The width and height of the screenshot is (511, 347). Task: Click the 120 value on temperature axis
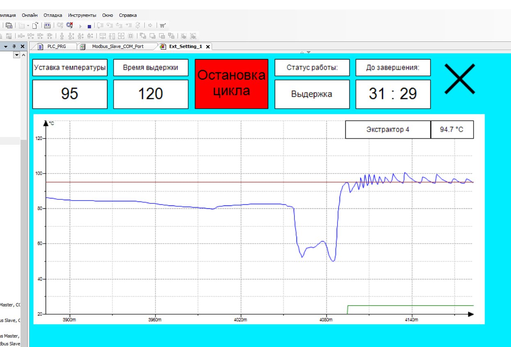pos(39,138)
